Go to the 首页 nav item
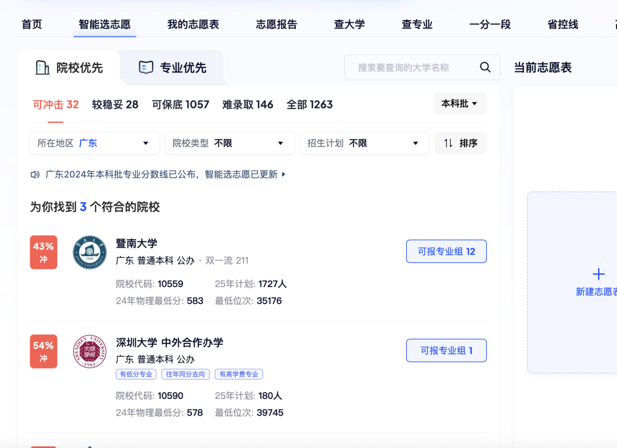This screenshot has width=617, height=448. pos(32,25)
